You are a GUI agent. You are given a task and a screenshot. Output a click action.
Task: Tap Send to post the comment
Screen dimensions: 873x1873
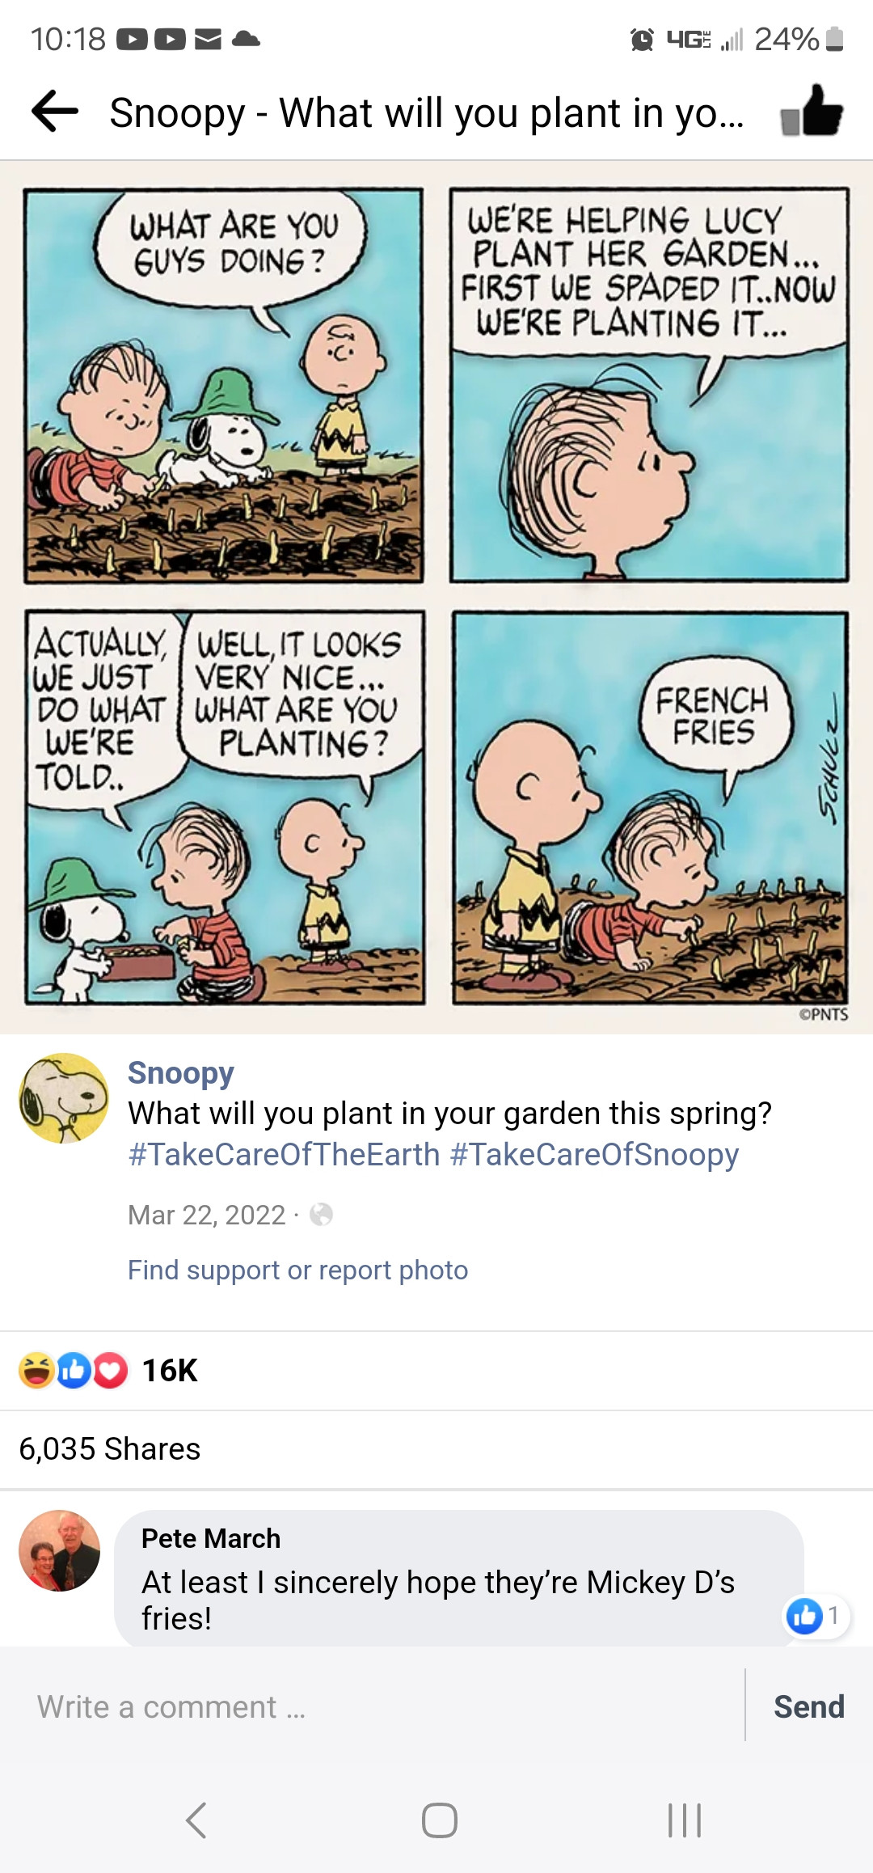pyautogui.click(x=809, y=1707)
